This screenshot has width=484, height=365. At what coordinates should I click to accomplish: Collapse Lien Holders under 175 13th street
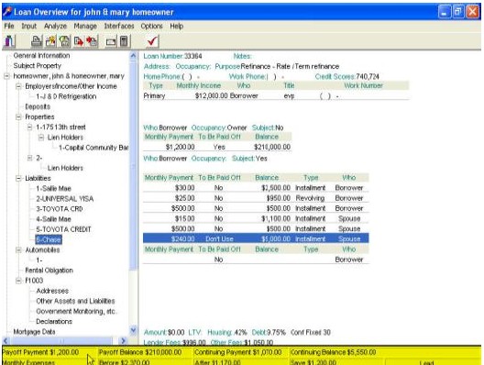[x=40, y=138]
